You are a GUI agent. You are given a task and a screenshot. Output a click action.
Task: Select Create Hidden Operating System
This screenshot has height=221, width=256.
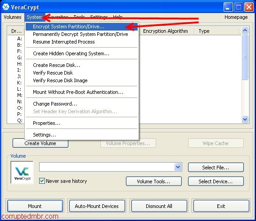[x=81, y=53]
